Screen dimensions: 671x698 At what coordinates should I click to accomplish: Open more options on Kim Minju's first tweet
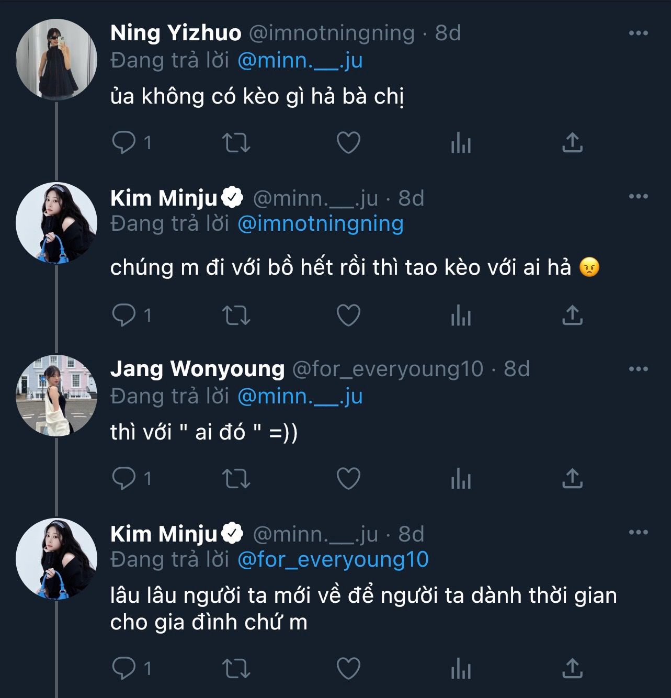(638, 197)
